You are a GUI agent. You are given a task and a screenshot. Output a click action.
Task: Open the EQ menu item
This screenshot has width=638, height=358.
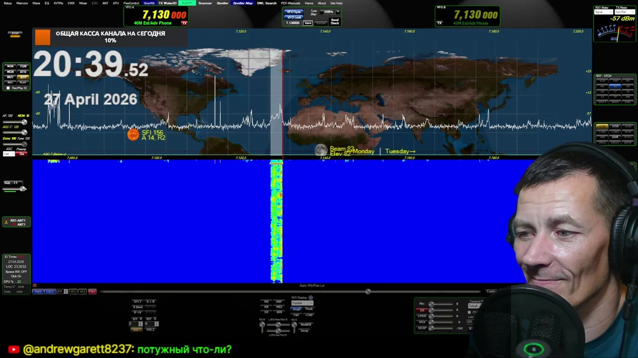coord(47,3)
